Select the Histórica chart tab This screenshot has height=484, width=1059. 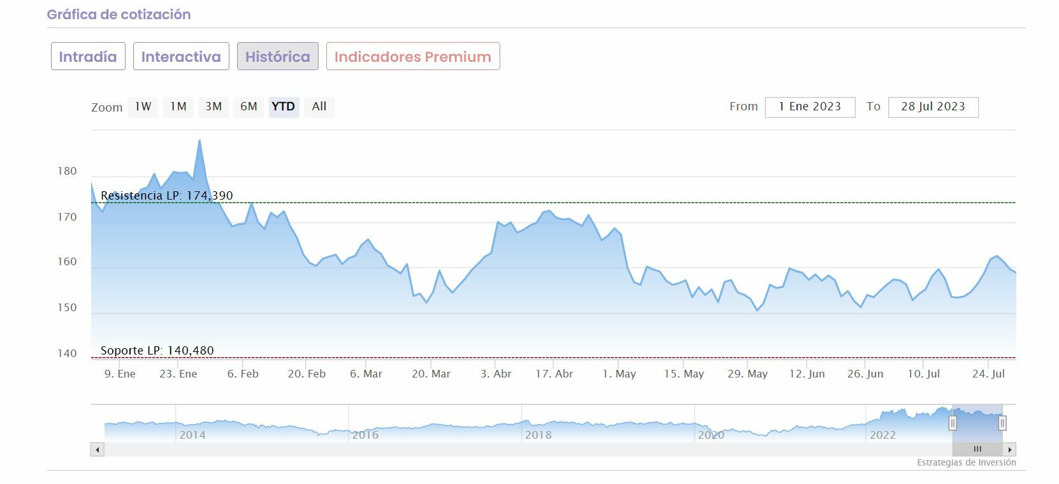click(x=278, y=57)
